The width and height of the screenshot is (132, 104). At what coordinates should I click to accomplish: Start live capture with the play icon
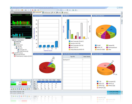pyautogui.click(x=29, y=10)
